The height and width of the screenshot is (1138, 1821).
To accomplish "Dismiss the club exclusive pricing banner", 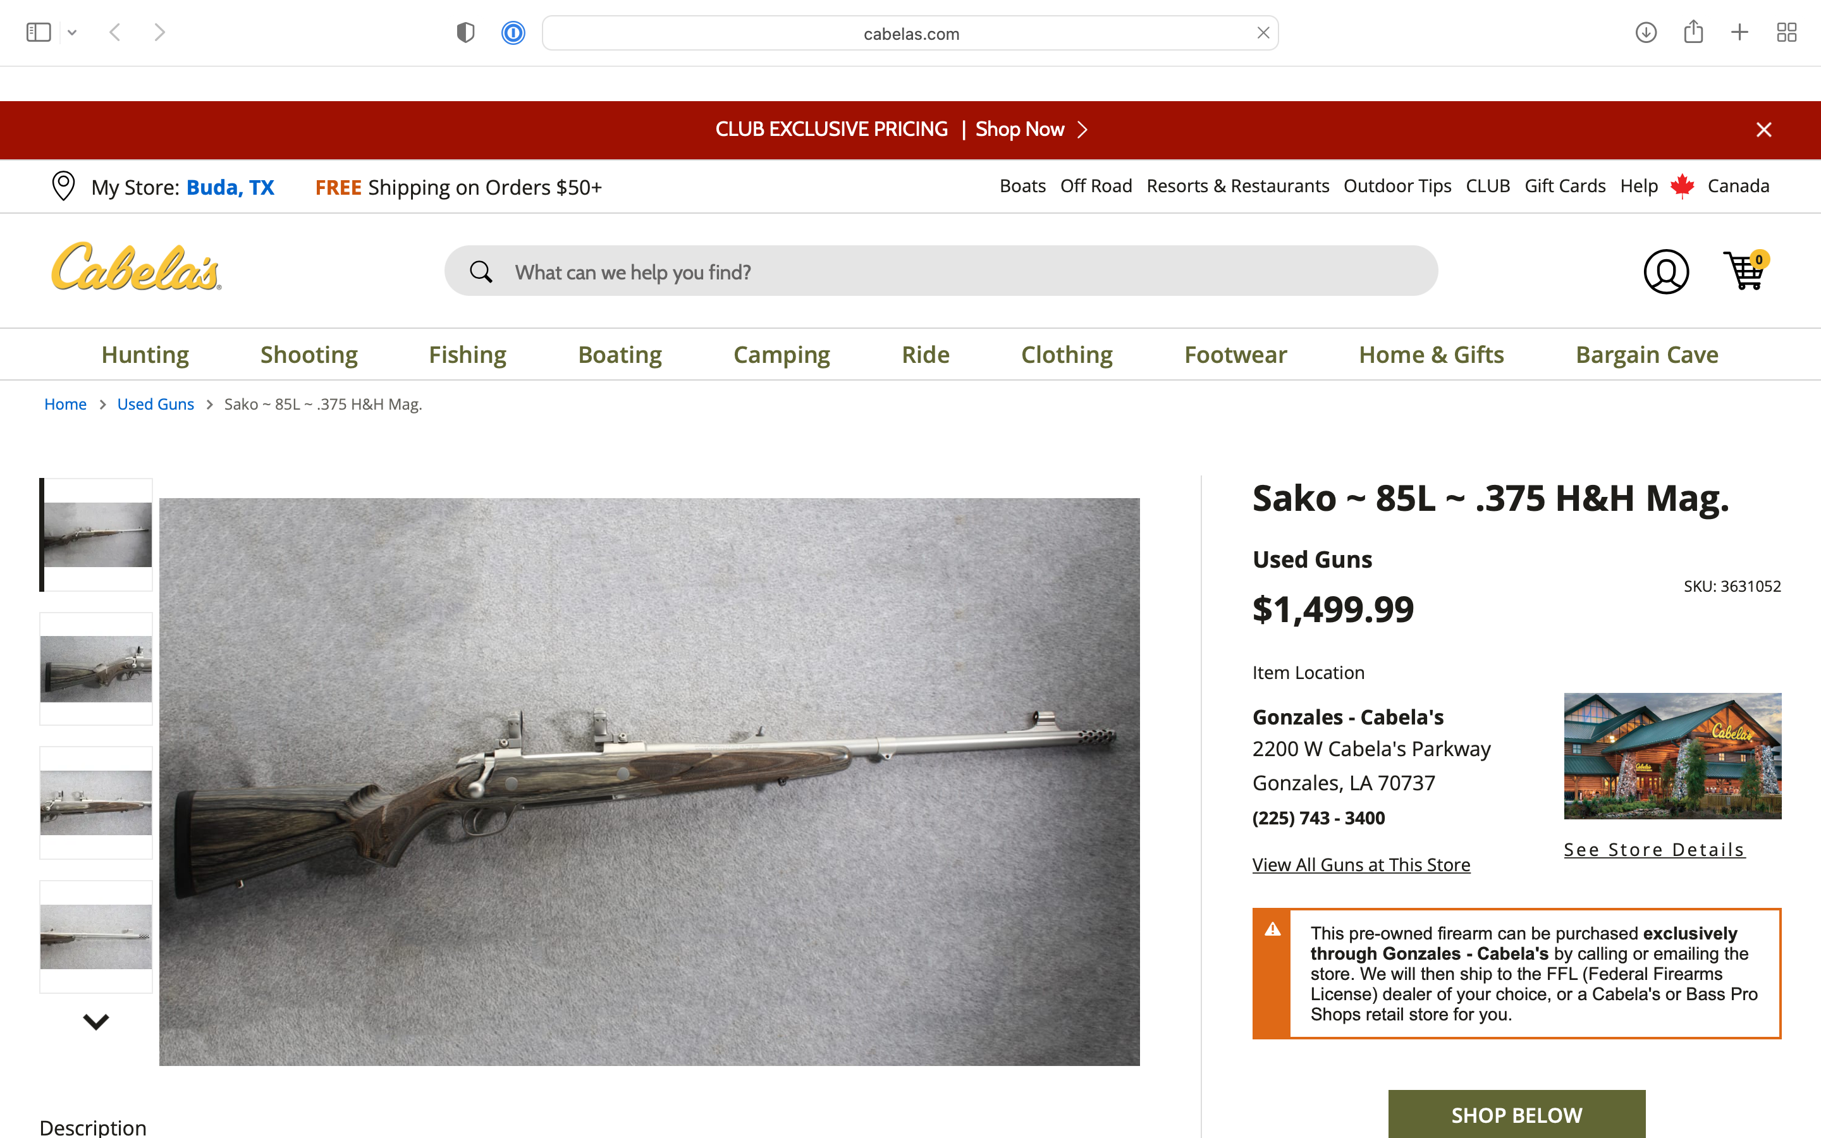I will [1763, 130].
